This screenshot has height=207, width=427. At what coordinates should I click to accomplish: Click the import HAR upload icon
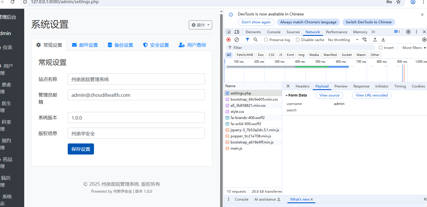(375, 40)
